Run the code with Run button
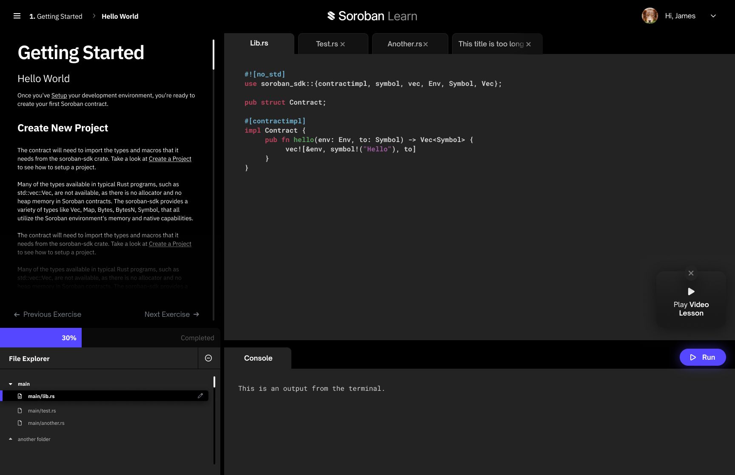 point(703,357)
